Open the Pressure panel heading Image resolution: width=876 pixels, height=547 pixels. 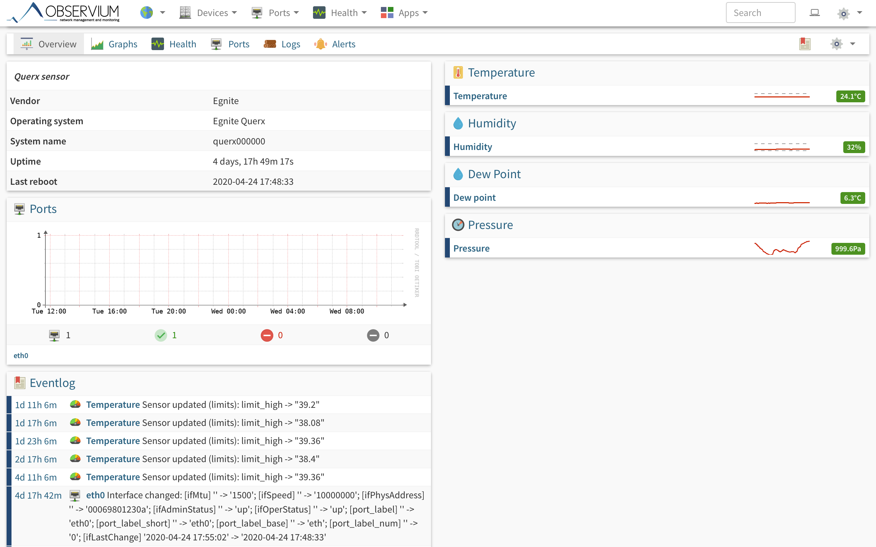490,225
